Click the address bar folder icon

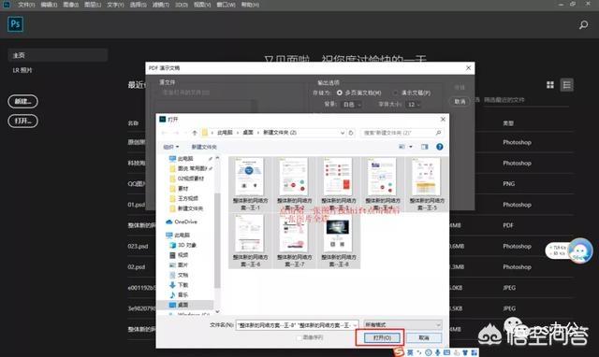coord(205,133)
